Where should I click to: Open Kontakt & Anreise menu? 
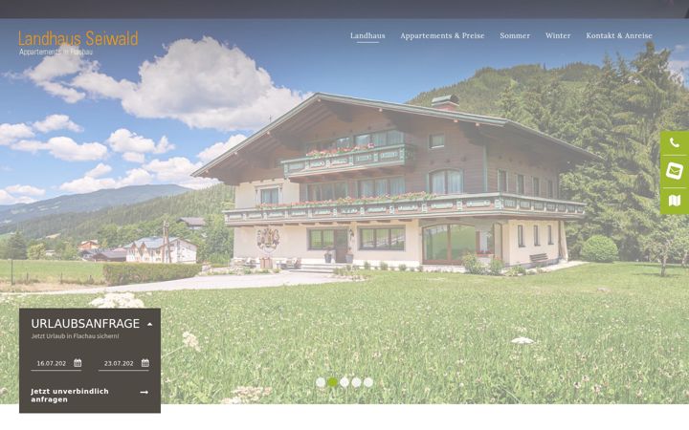tap(619, 35)
